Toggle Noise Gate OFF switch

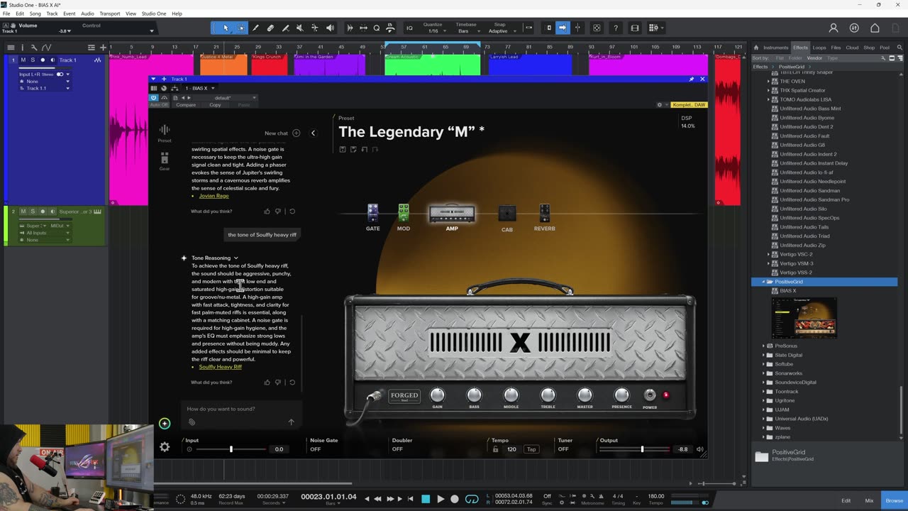[316, 449]
